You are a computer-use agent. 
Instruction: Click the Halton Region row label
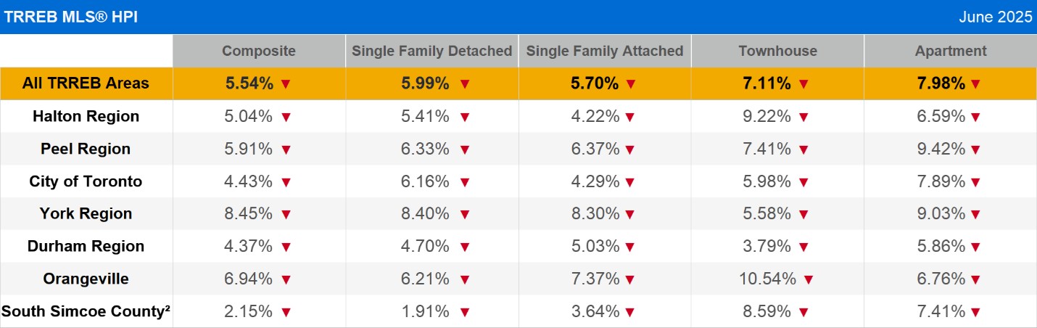pos(86,116)
